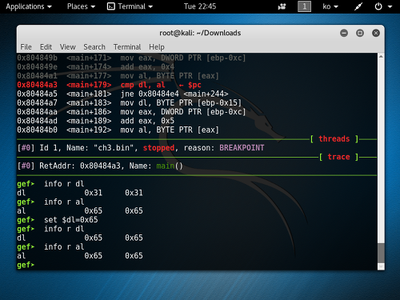Close the root@kali terminal window
This screenshot has height=300, width=400.
[x=376, y=33]
